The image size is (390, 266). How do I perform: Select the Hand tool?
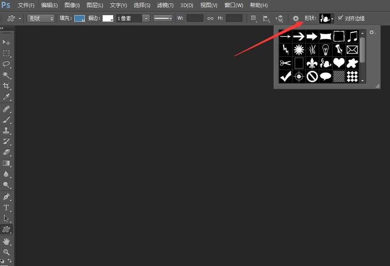(x=6, y=241)
